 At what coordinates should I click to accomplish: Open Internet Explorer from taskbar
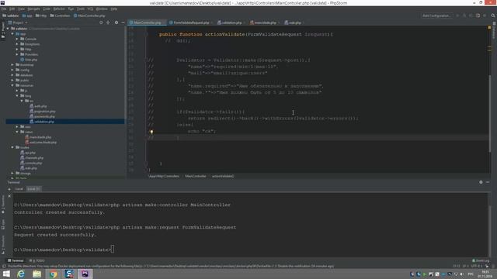pyautogui.click(x=21, y=274)
